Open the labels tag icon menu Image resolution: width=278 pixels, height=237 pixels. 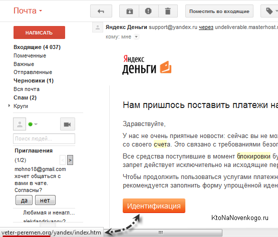[x=269, y=11]
